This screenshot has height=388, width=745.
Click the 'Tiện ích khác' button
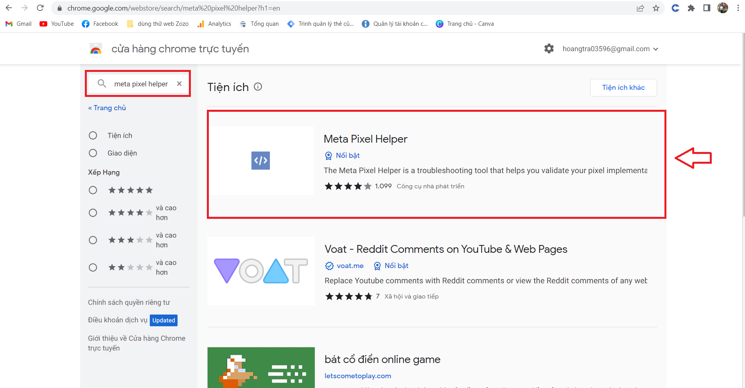tap(623, 88)
